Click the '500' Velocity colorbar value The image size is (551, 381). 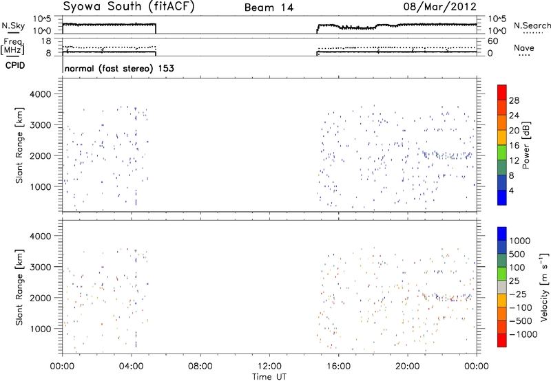pos(517,254)
